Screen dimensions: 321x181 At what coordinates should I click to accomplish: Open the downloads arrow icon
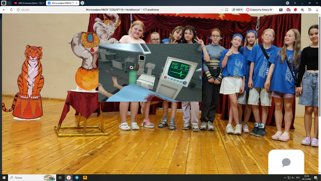317,10
